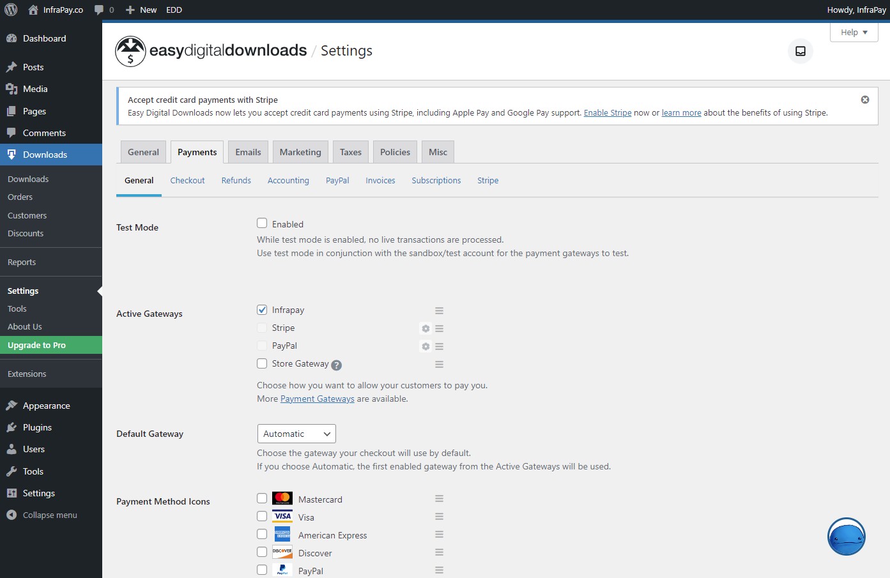Follow the learn more link about Stripe
This screenshot has width=890, height=578.
click(x=682, y=113)
